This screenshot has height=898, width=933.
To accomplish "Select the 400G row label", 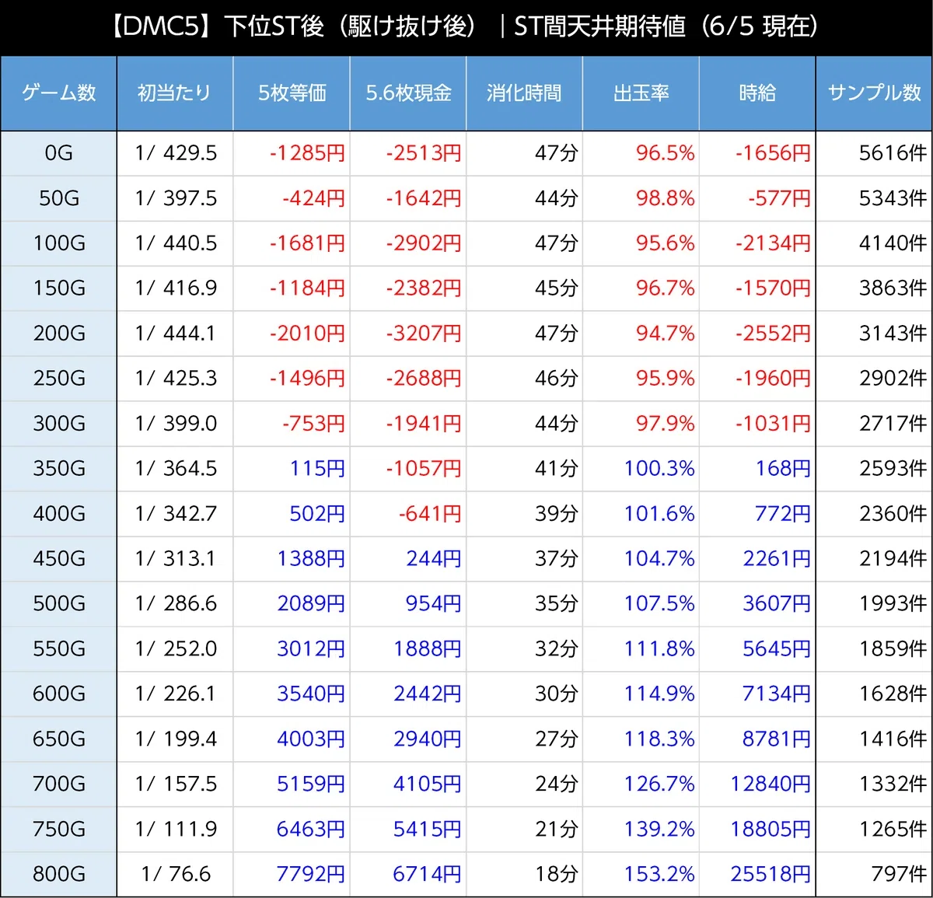I will tap(59, 514).
